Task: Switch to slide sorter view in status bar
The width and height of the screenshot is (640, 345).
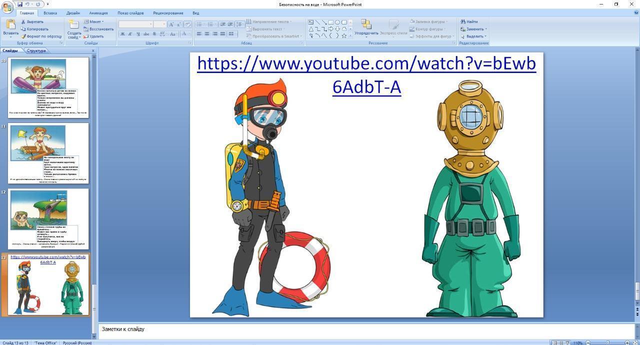Action: tap(561, 343)
